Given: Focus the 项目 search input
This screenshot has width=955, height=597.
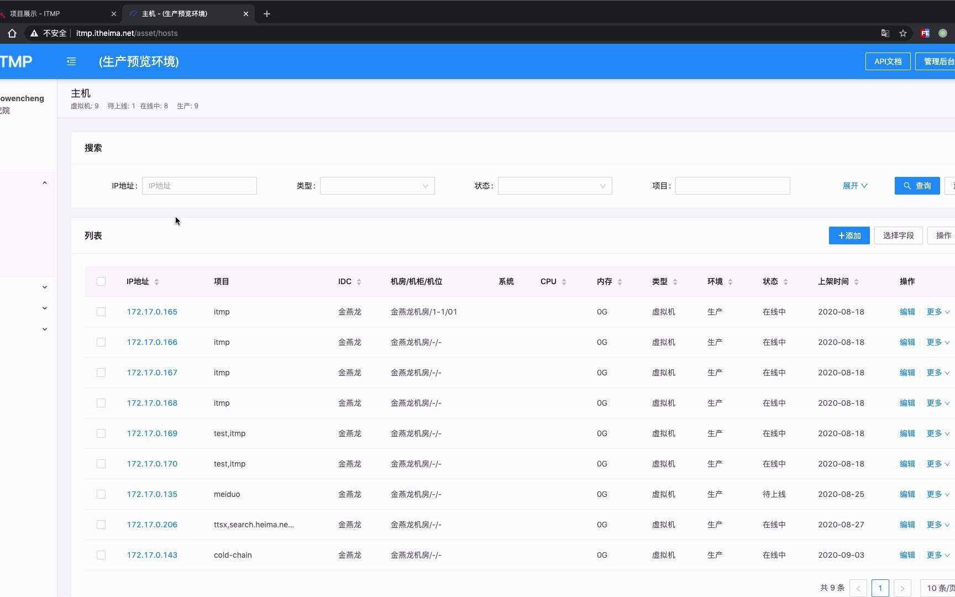Looking at the screenshot, I should point(733,186).
